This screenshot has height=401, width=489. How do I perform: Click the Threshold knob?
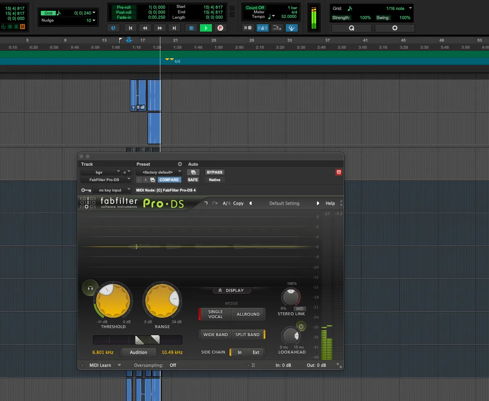(x=113, y=300)
